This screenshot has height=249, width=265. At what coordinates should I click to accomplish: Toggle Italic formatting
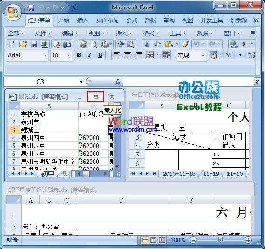pyautogui.click(x=89, y=55)
